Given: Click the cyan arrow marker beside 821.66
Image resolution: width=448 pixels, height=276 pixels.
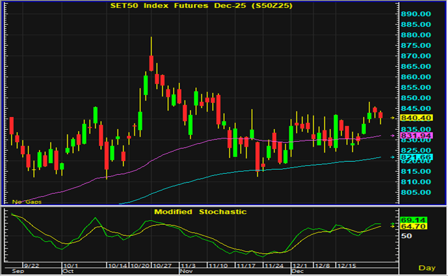Looking at the screenshot, I should coord(393,157).
